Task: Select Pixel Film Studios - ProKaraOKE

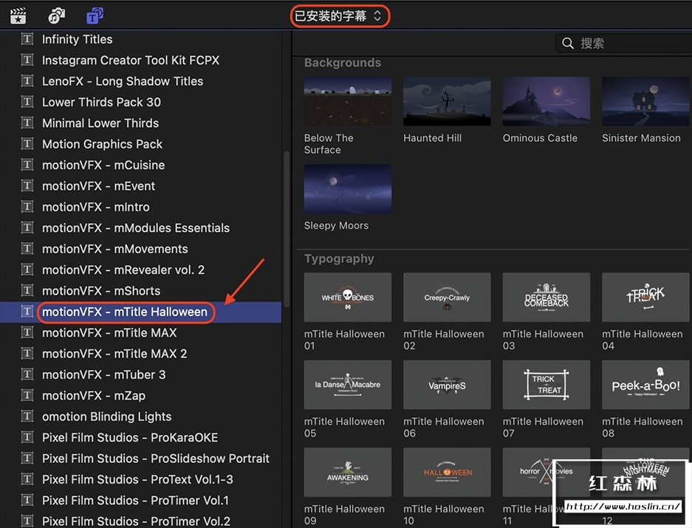Action: tap(130, 437)
